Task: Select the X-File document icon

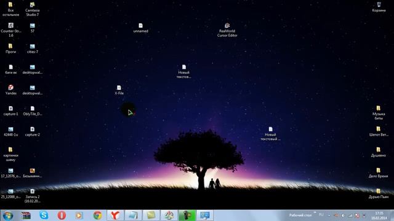Action: (x=119, y=90)
